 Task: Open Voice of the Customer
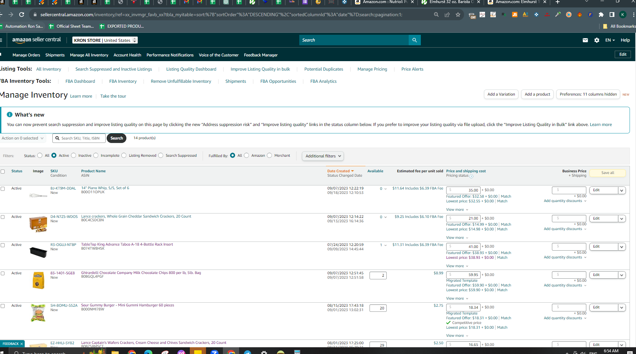(x=219, y=55)
